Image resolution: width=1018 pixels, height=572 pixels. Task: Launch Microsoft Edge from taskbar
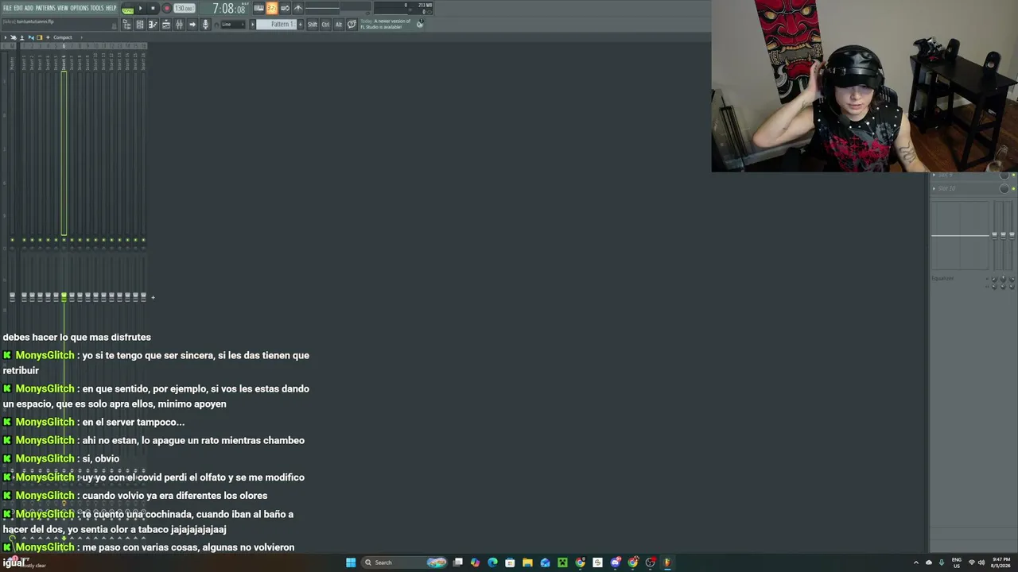[493, 562]
